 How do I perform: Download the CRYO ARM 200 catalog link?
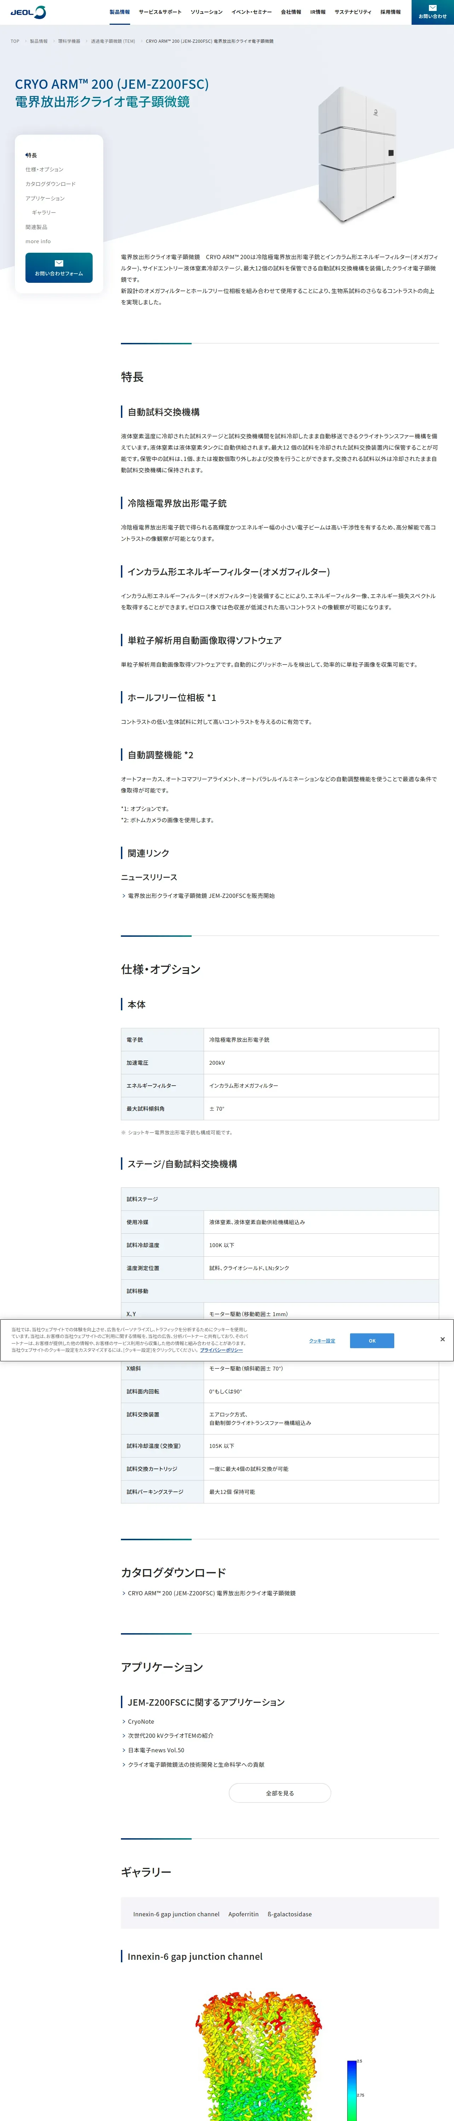coord(211,1593)
